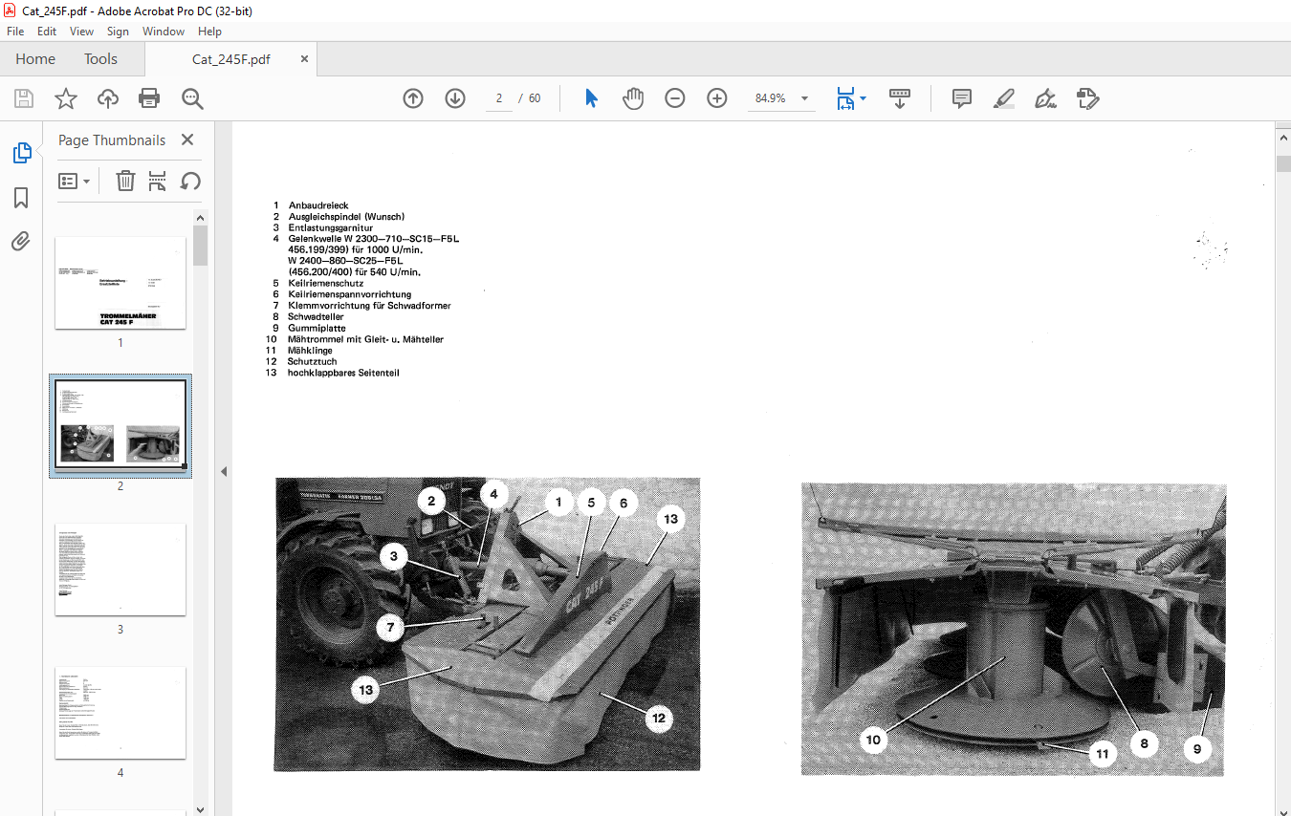The image size is (1291, 816).
Task: Select the Cat_245F.pdf document tab
Action: [x=231, y=59]
